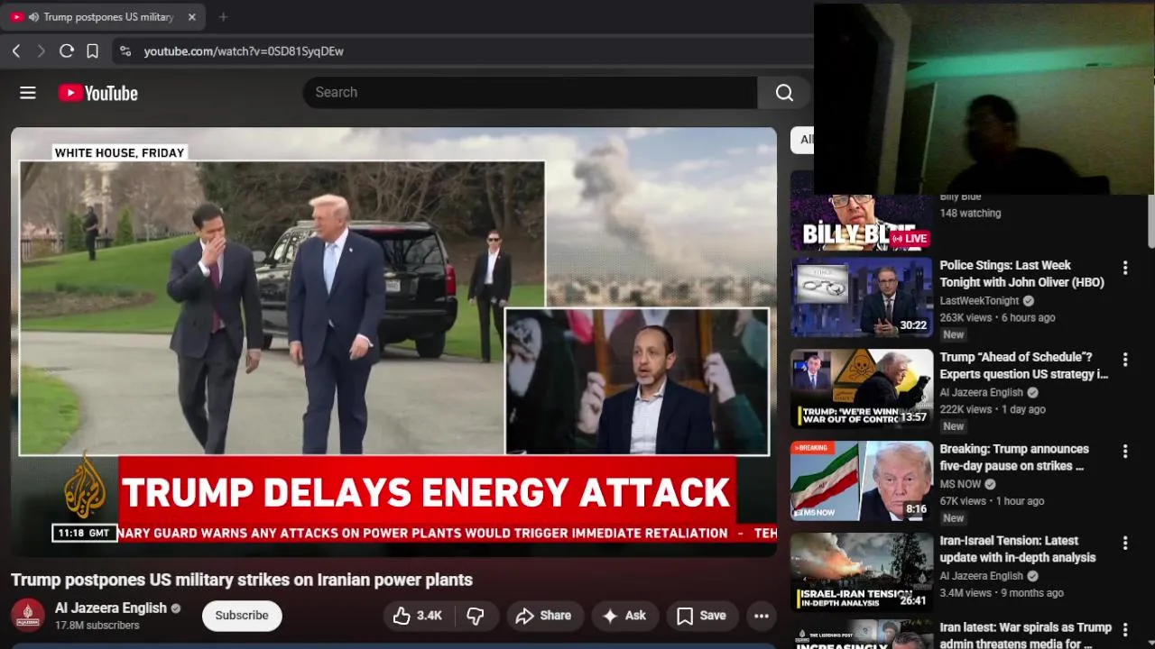
Task: Open site information icon in address bar
Action: pos(125,51)
